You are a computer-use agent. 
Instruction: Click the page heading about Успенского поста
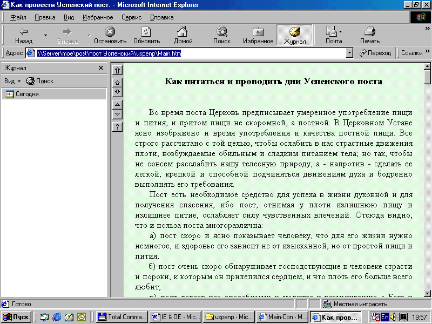click(x=273, y=82)
